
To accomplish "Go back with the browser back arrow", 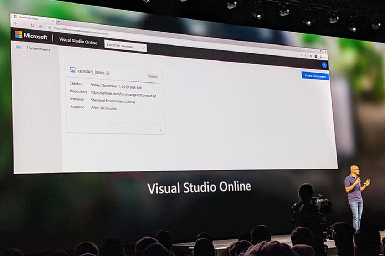I will tap(16, 23).
